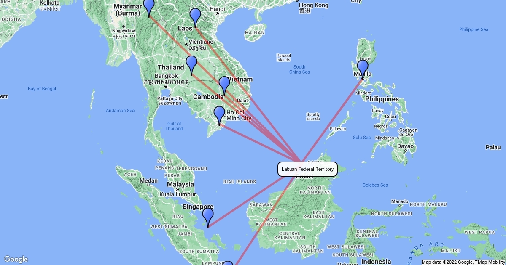Select the marker pin below Singapore
Screen dimensions: 506x265
point(208,217)
